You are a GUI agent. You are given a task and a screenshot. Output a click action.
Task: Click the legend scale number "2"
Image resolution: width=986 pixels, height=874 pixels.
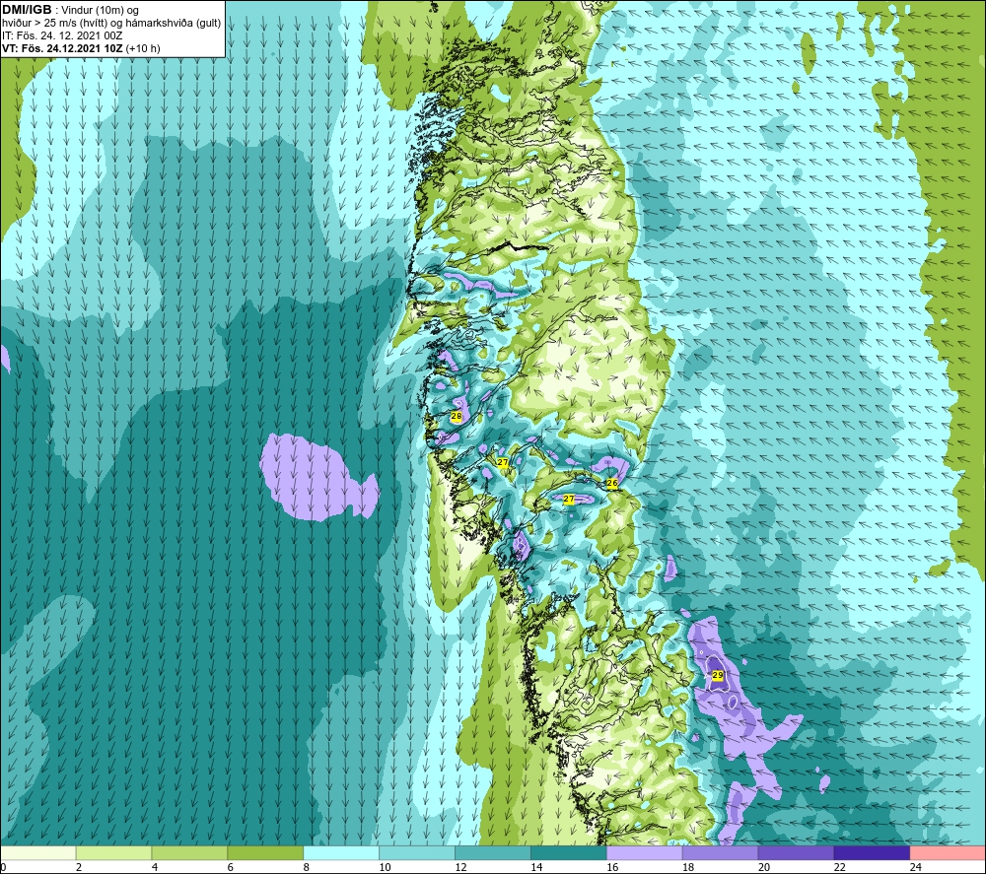[x=79, y=867]
